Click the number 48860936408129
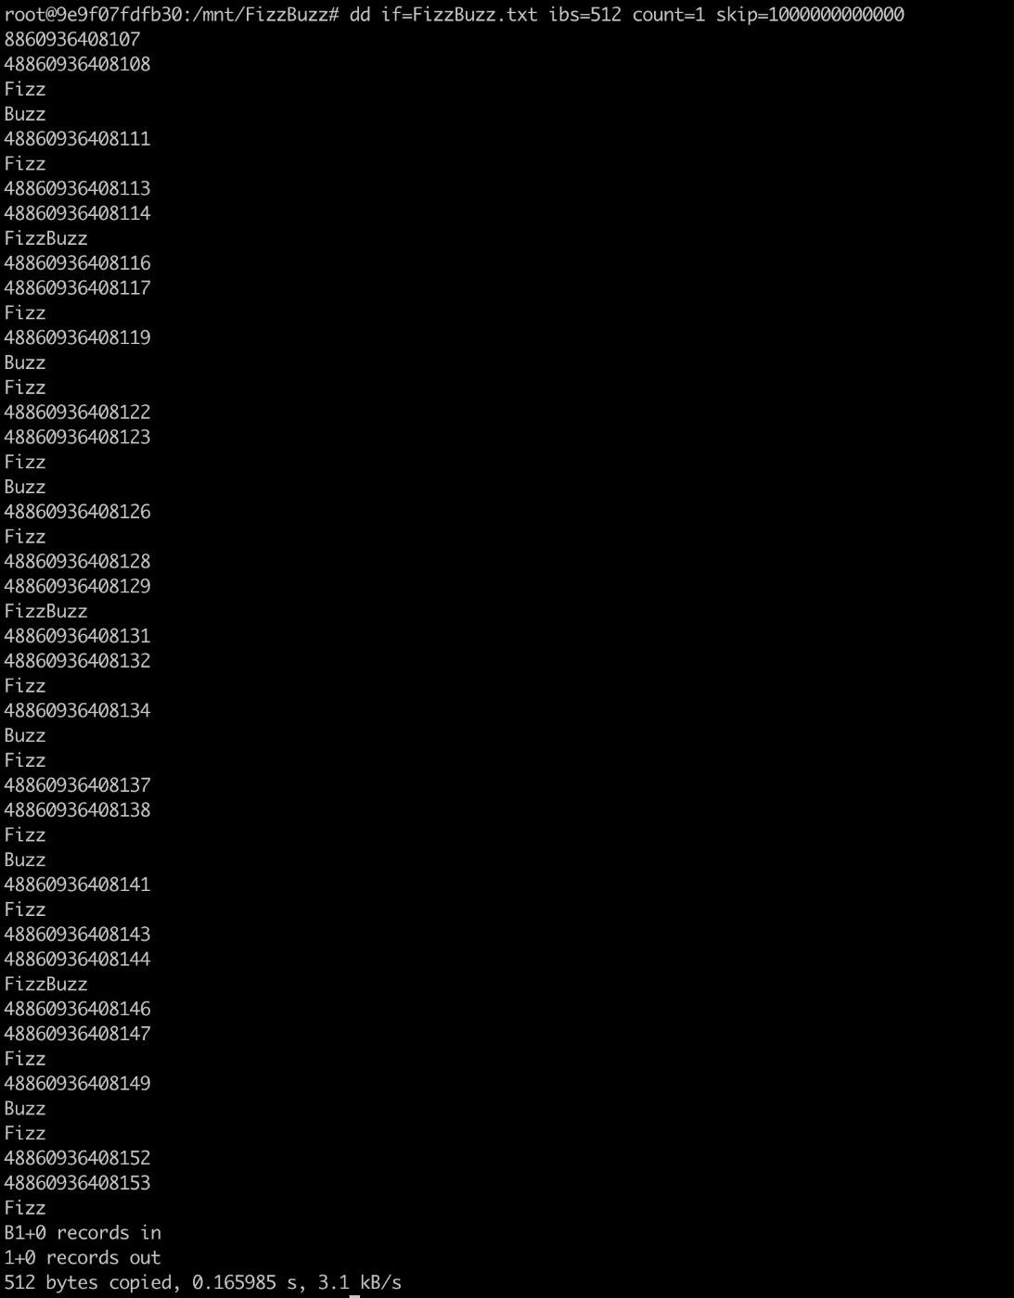This screenshot has height=1298, width=1014. [77, 586]
